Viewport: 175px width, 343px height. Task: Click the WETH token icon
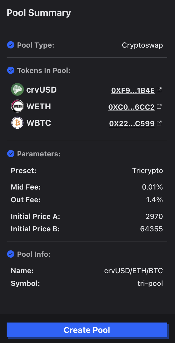coord(17,106)
